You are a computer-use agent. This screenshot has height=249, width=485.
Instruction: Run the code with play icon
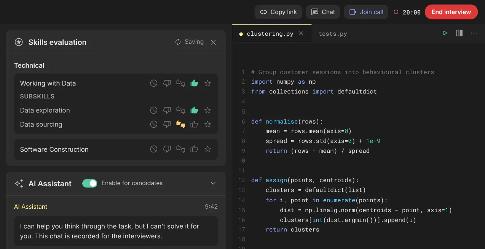click(445, 33)
